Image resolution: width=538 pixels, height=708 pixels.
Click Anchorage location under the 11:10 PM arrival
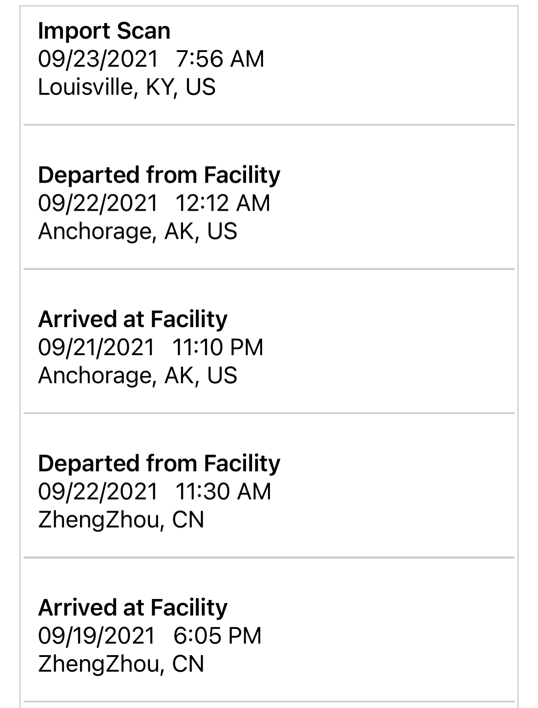tap(137, 375)
